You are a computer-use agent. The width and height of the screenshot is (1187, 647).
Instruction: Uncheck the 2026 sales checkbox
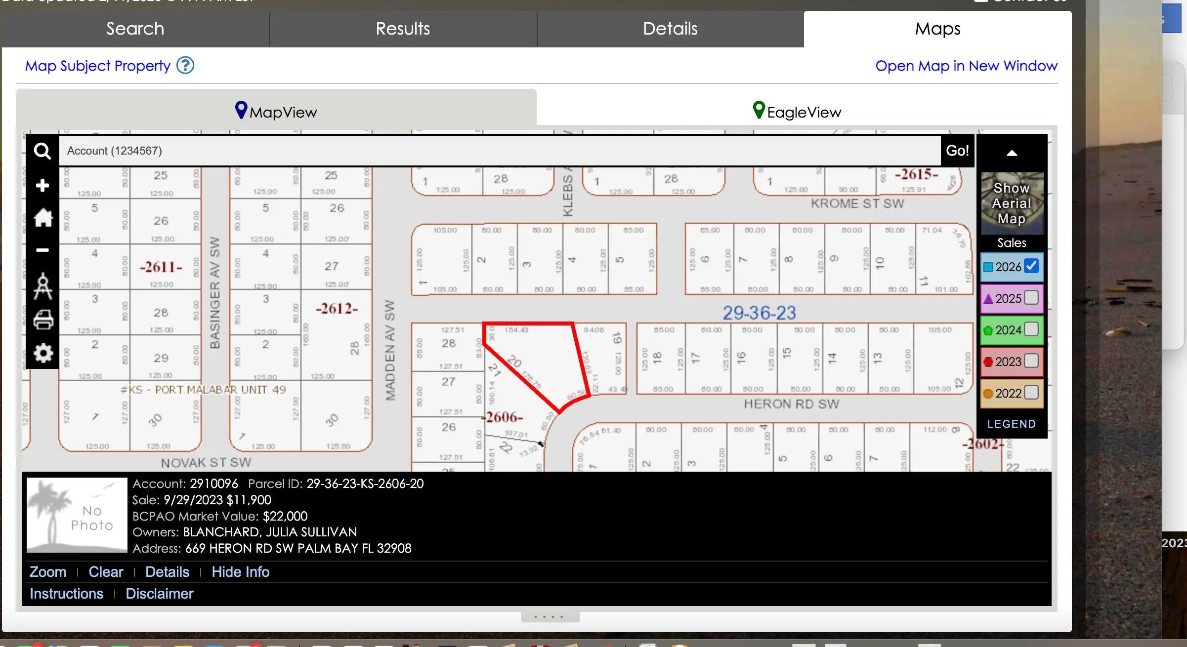point(1031,266)
